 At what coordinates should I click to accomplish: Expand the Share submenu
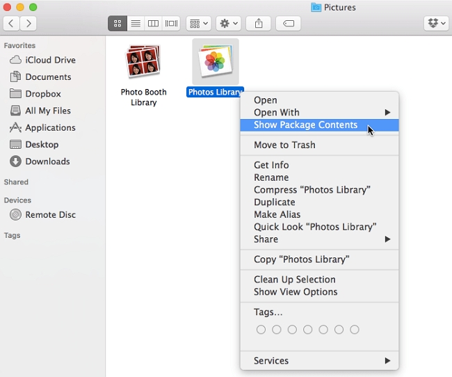[x=319, y=239]
